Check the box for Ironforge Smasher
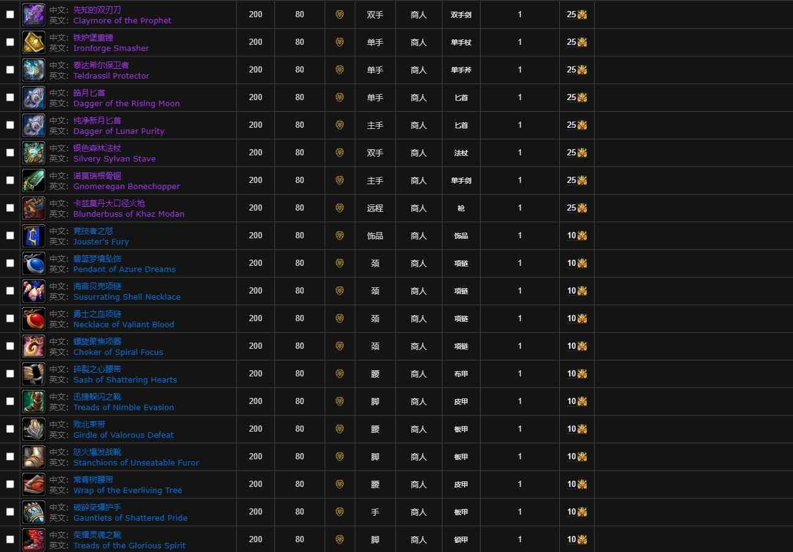793x552 pixels. click(10, 42)
